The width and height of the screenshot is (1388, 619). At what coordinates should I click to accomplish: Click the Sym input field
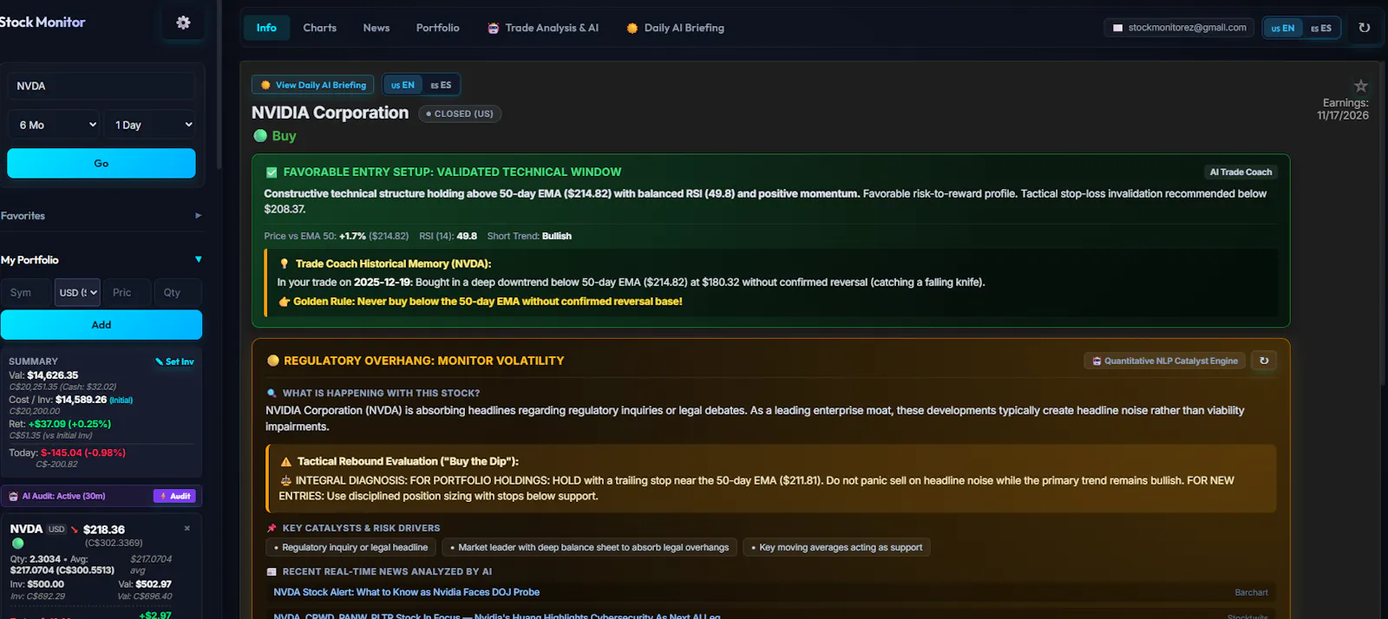pyautogui.click(x=27, y=293)
